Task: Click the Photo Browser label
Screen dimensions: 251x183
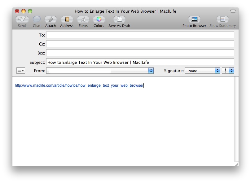Action: pos(194,26)
